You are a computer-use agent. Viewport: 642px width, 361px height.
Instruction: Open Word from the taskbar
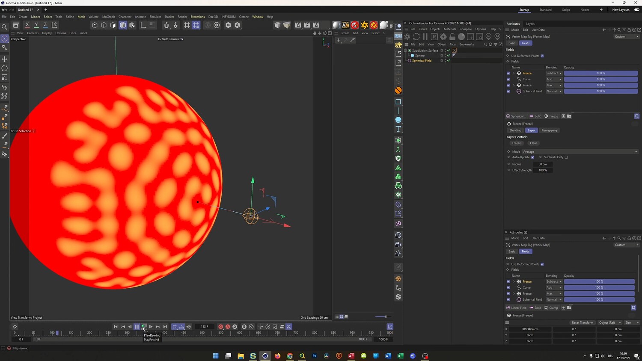(x=388, y=356)
